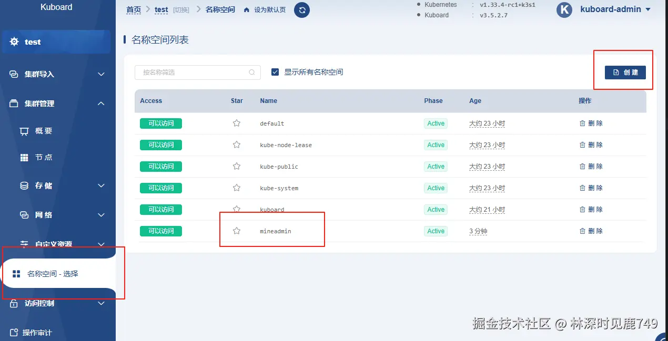Click the 访问控制 lock icon
668x341 pixels.
pyautogui.click(x=14, y=303)
